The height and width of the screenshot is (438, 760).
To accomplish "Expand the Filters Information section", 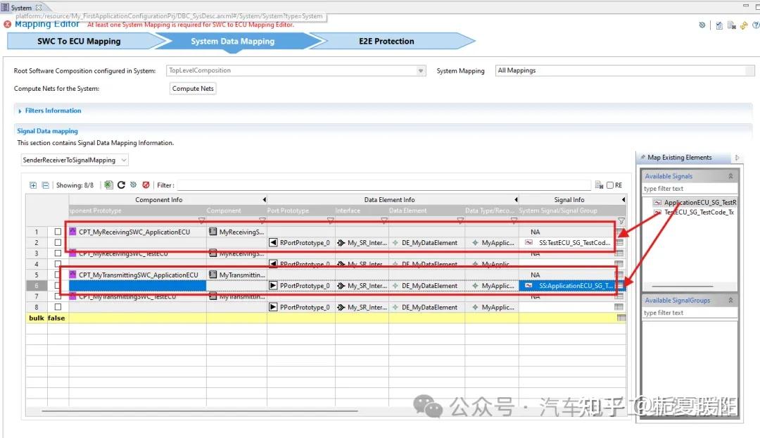I will 19,111.
